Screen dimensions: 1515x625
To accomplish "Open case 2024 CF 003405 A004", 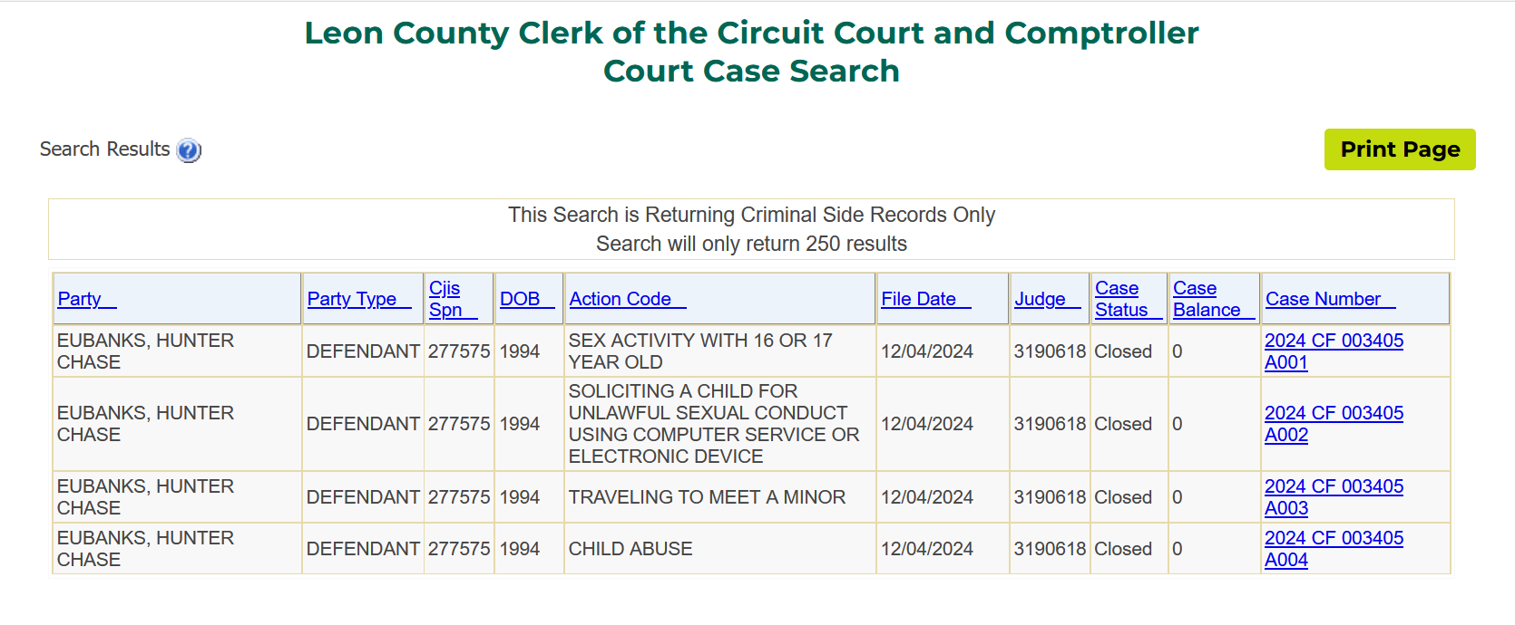I will pos(1334,549).
